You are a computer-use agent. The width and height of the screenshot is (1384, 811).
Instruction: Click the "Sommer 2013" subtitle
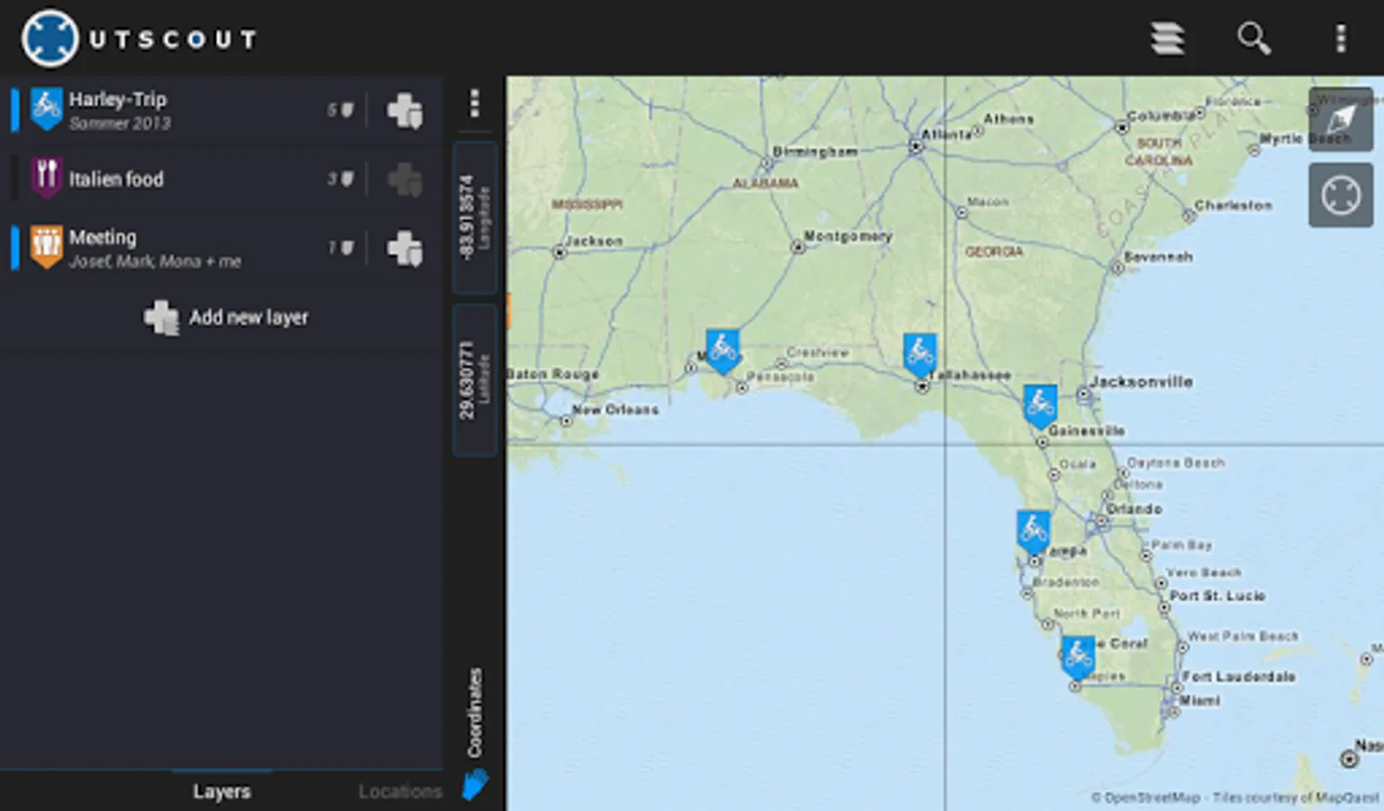point(120,123)
